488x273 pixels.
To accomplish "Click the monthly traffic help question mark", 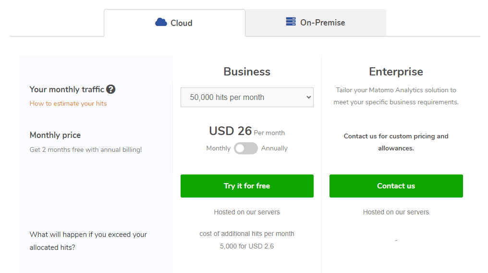I will point(111,89).
